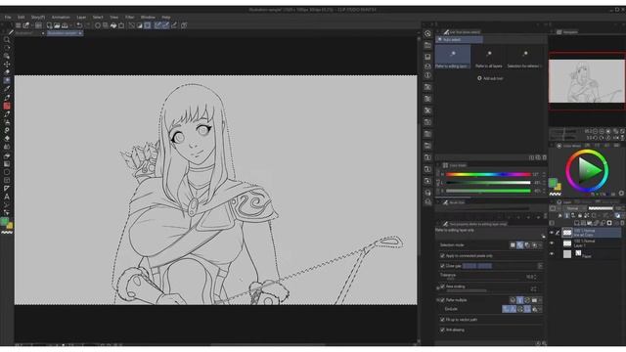This screenshot has width=626, height=352.
Task: Select the Figure shape tool
Action: coord(7,172)
